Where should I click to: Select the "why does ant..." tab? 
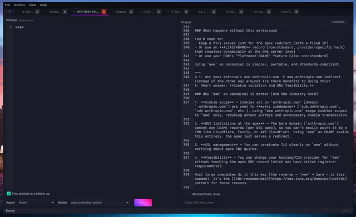87,12
